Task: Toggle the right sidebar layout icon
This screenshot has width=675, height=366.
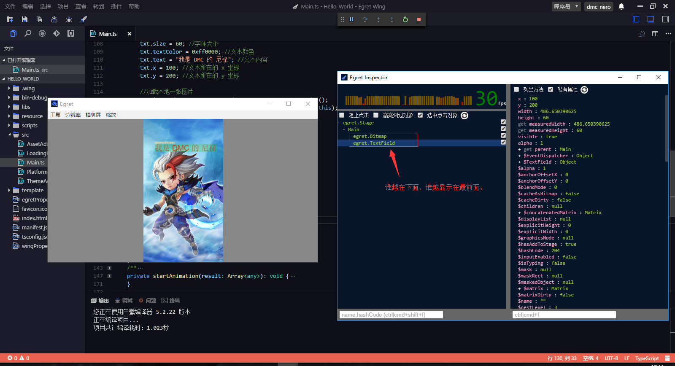Action: click(x=666, y=19)
